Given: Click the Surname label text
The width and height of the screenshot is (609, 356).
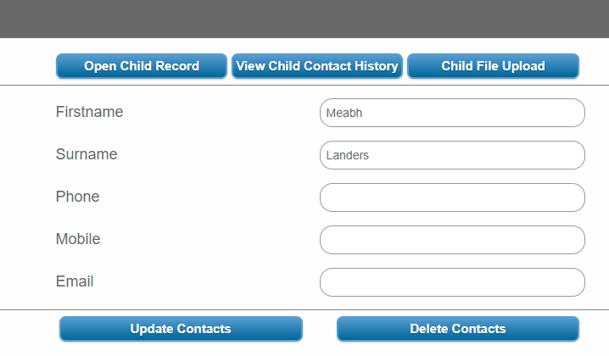Looking at the screenshot, I should [87, 154].
